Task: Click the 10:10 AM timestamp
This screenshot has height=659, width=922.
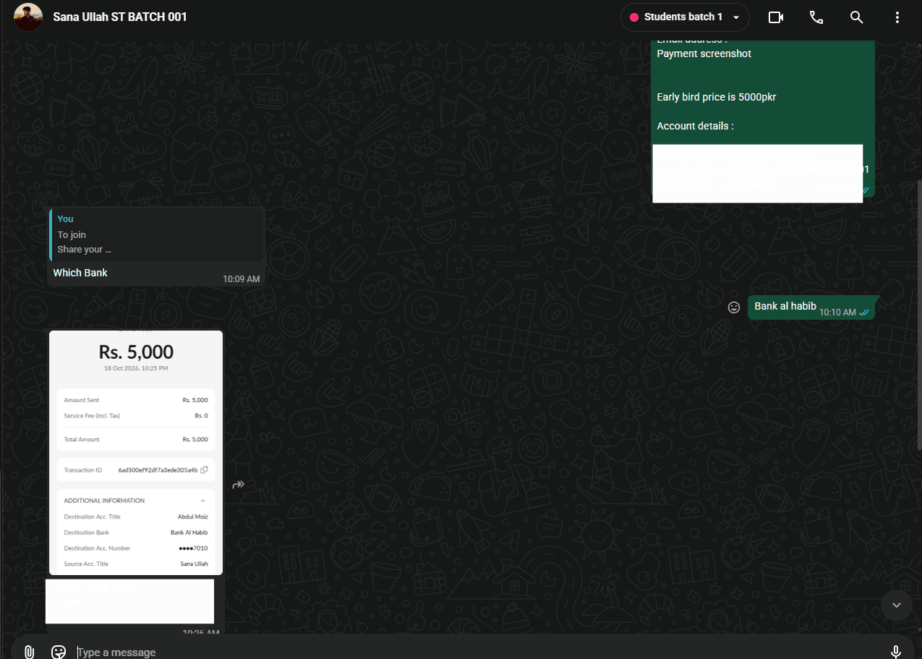Action: [x=837, y=313]
